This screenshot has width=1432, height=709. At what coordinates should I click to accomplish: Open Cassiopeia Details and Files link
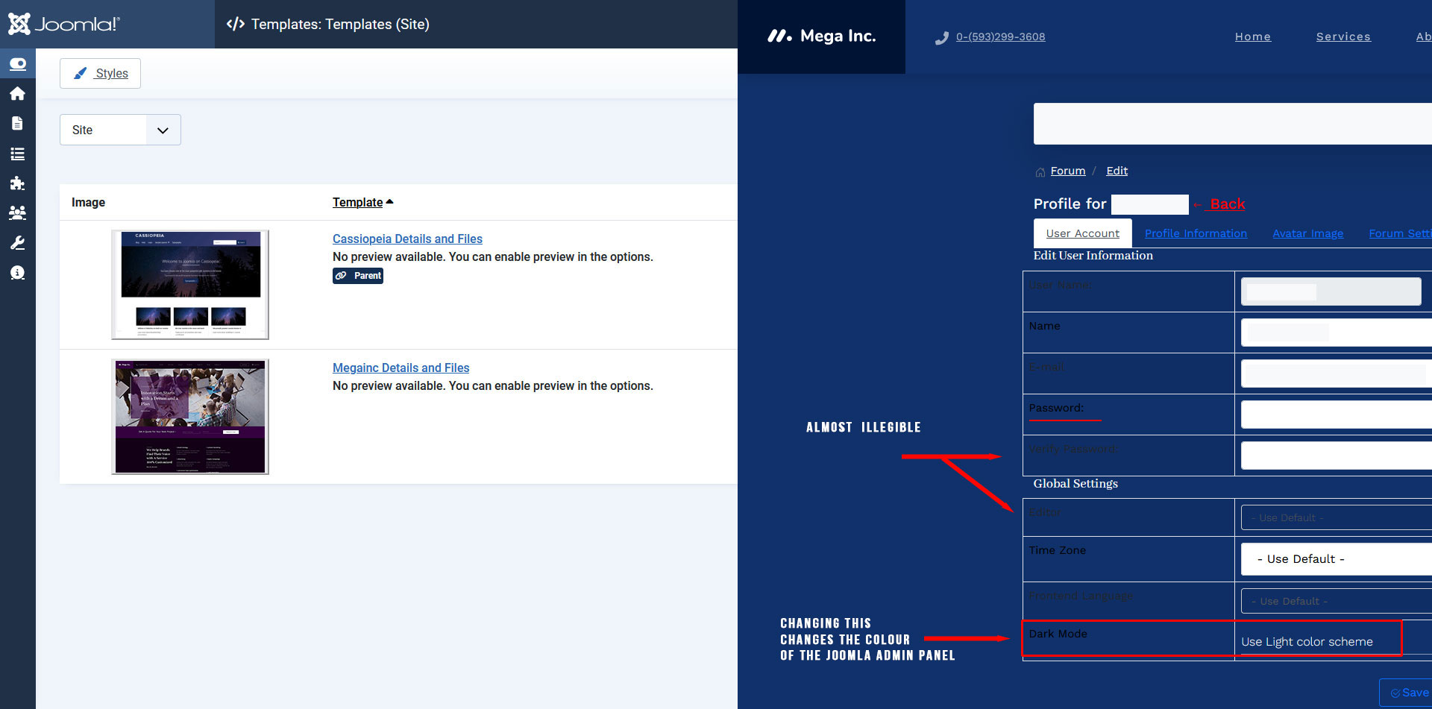407,239
